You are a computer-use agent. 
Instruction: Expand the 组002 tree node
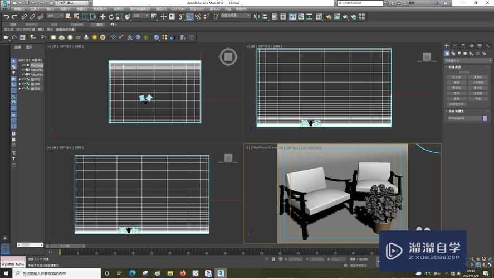coord(19,79)
